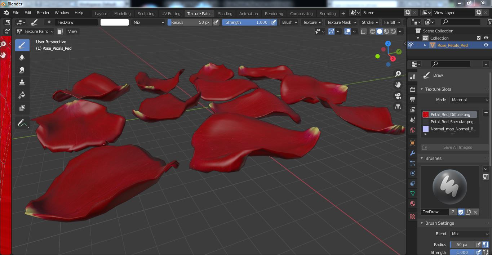This screenshot has width=492, height=255.
Task: Open Falloff popover
Action: [x=392, y=22]
